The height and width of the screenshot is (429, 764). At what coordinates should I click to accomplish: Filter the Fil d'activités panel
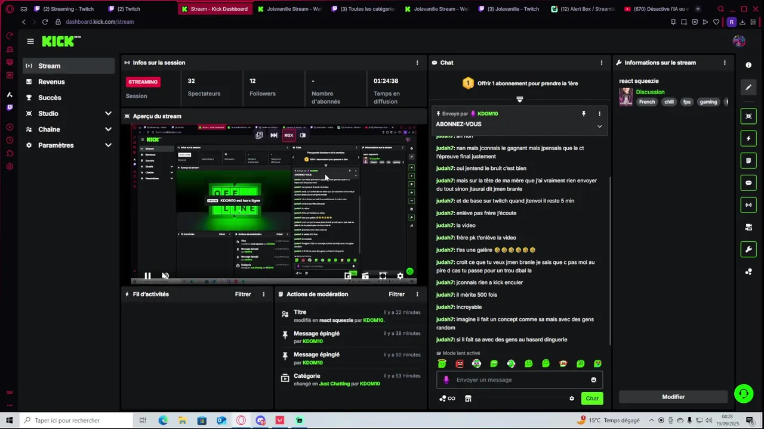(x=243, y=294)
